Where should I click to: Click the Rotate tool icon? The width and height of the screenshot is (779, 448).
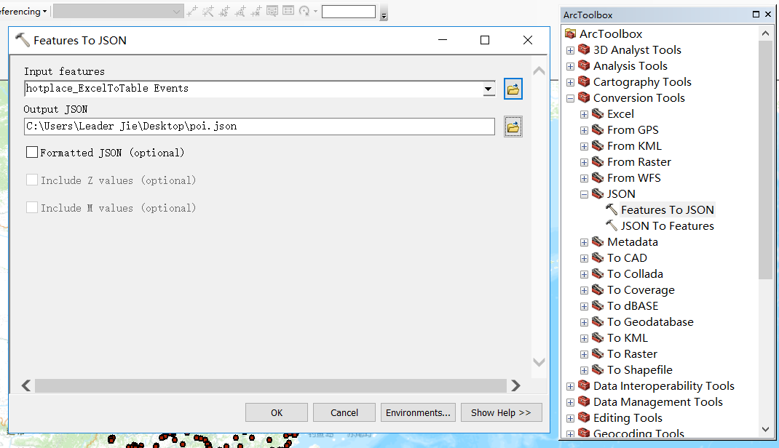304,11
